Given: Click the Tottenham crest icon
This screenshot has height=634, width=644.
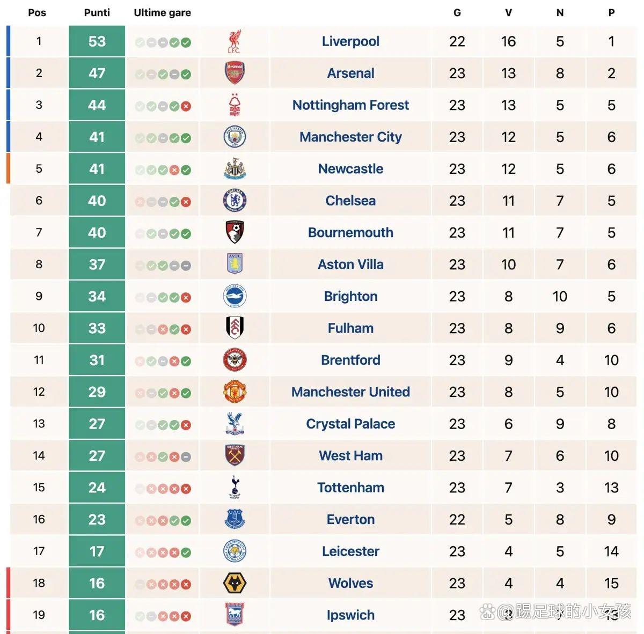Looking at the screenshot, I should [235, 488].
